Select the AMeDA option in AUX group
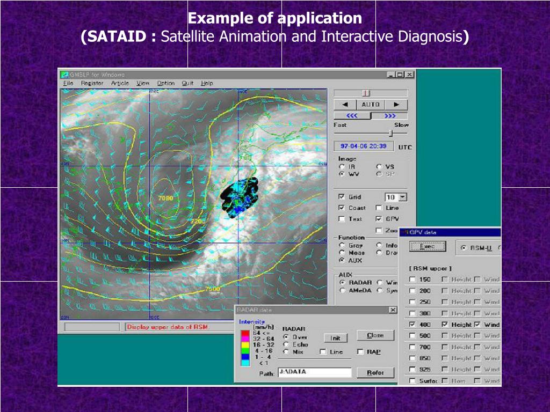 pos(342,290)
